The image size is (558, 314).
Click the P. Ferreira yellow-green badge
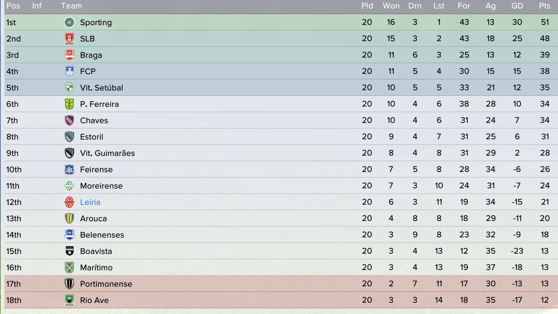click(x=69, y=104)
